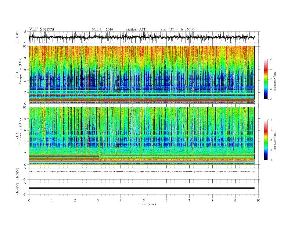Click the '5' tick on the time axis
The width and height of the screenshot is (291, 225).
click(144, 200)
